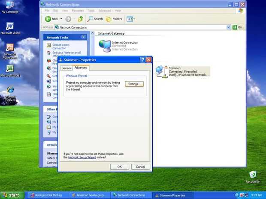Click the Windows logo throbber icon
The width and height of the screenshot is (266, 199).
(x=241, y=11)
